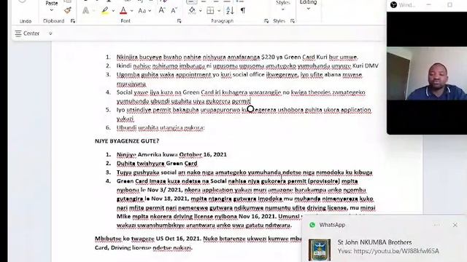467x262 pixels.
Task: Open Customize Quick Access Toolbar arrow
Action: tap(50, 33)
